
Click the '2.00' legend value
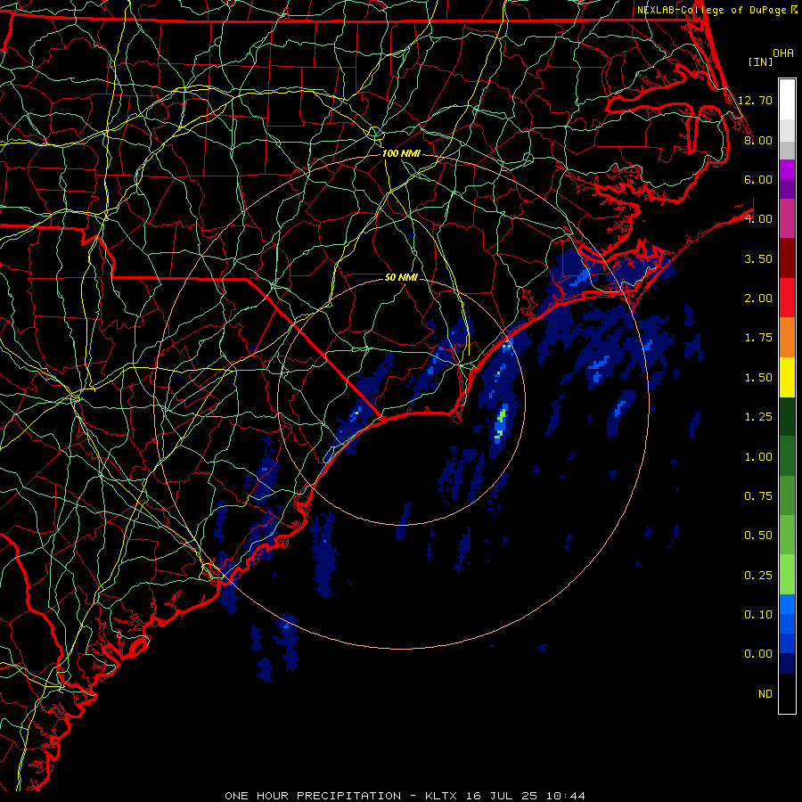pos(758,299)
